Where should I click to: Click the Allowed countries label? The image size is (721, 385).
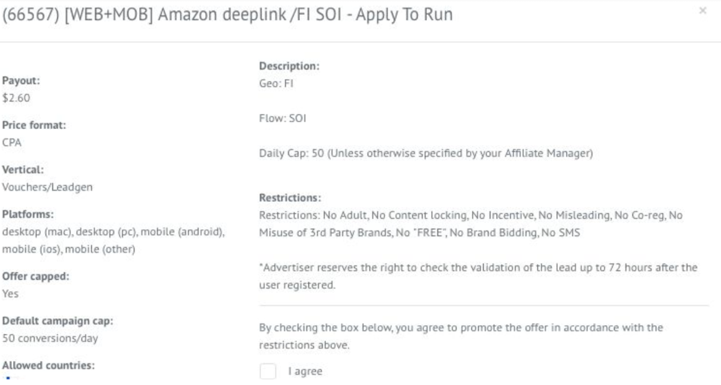(48, 365)
